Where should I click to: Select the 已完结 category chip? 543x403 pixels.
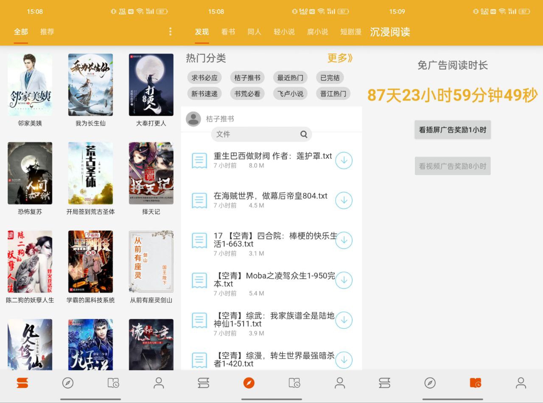pyautogui.click(x=330, y=78)
